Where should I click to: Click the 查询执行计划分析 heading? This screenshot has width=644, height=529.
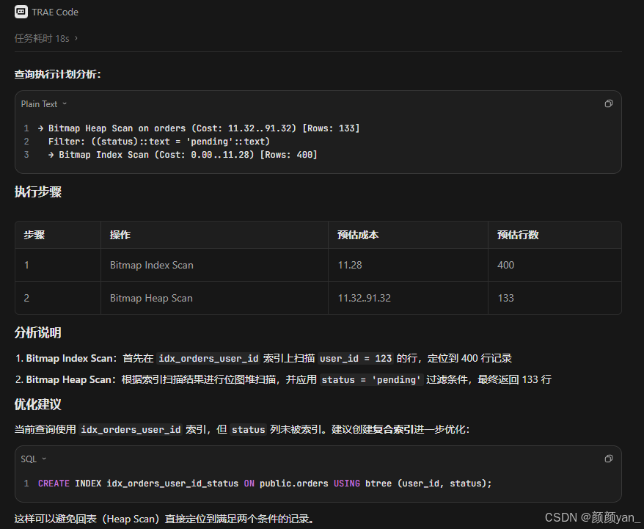point(57,74)
